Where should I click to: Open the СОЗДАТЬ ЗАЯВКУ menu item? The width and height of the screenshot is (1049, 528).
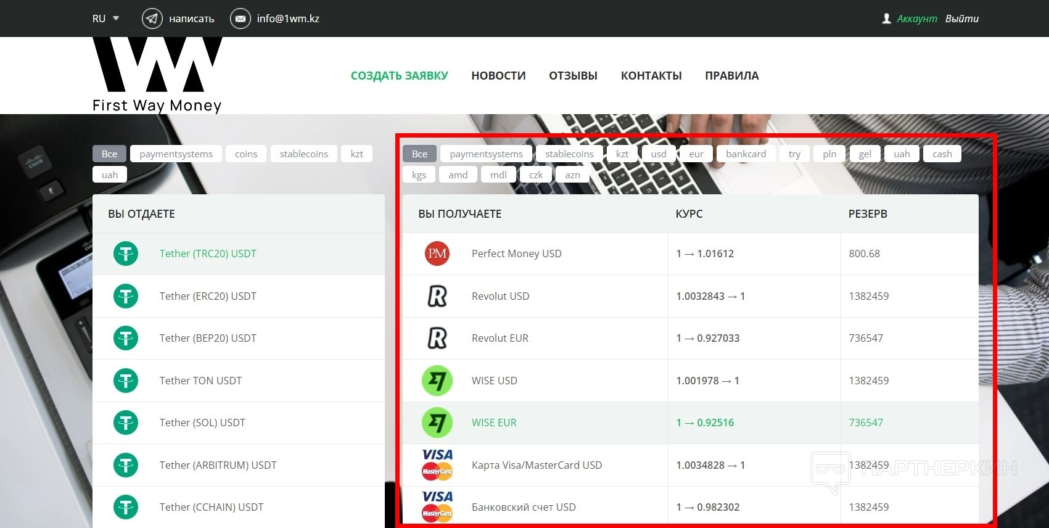click(x=400, y=76)
